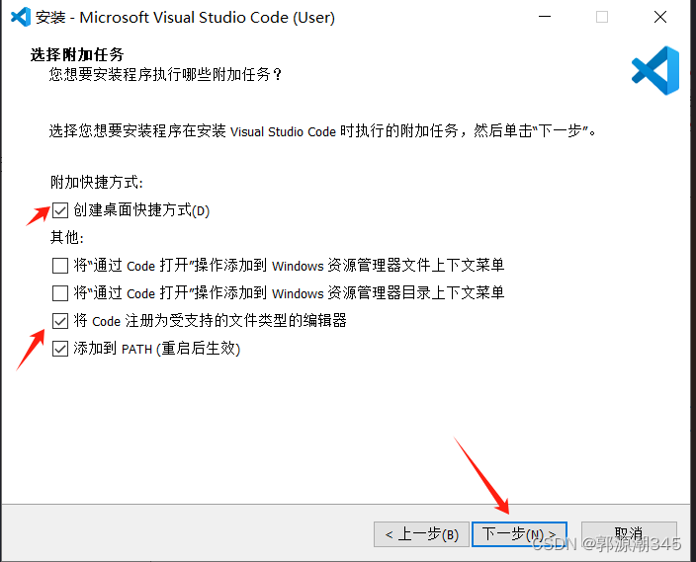Click the large VS Code logo
Image resolution: width=696 pixels, height=562 pixels.
[x=655, y=70]
